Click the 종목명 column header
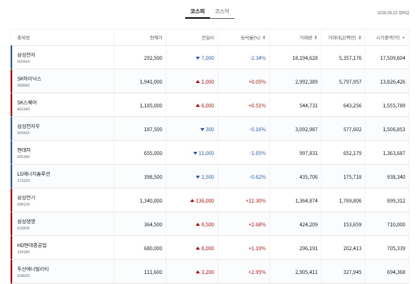 (x=23, y=37)
